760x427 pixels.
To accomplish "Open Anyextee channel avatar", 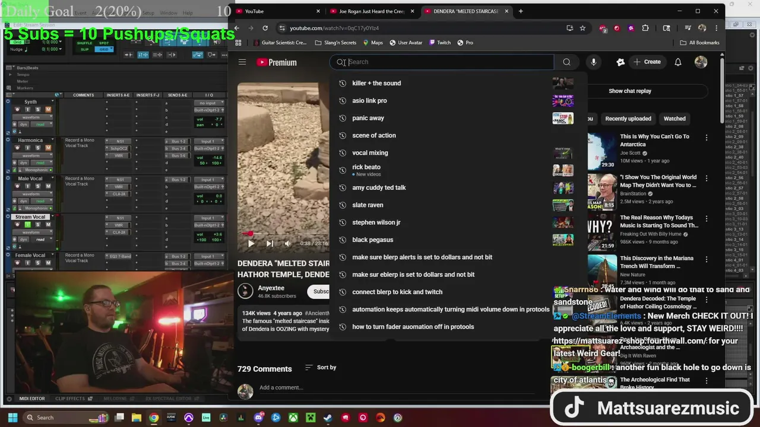I will (245, 291).
